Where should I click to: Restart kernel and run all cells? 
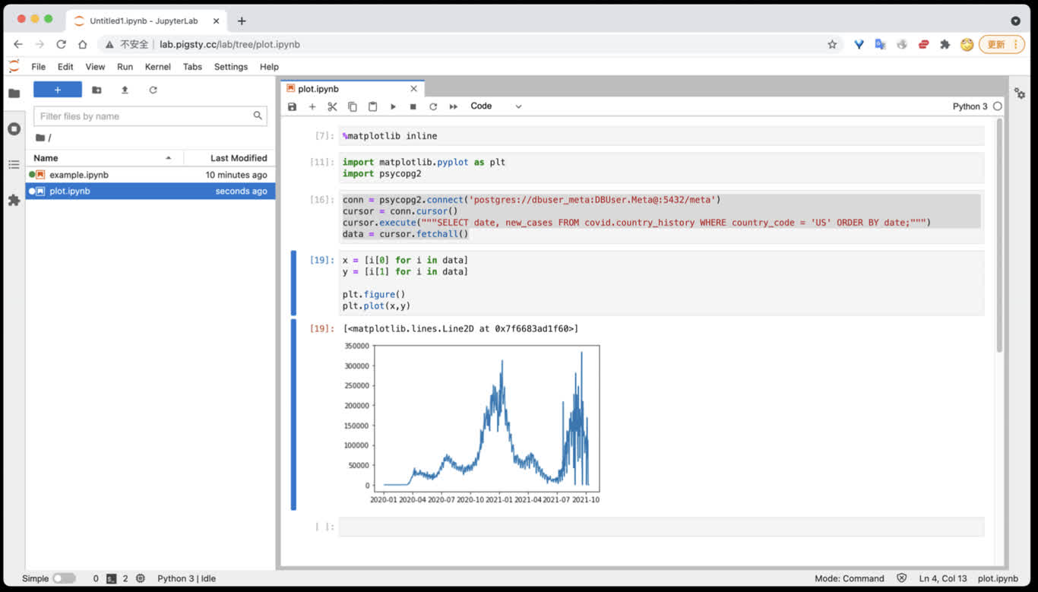click(454, 107)
